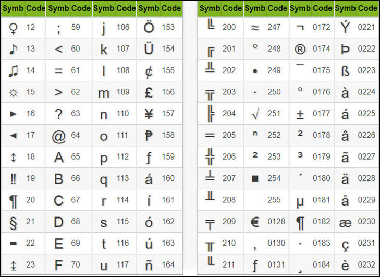Click the code value 211
Image resolution: width=380 pixels, height=277 pixels.
pos(228,264)
